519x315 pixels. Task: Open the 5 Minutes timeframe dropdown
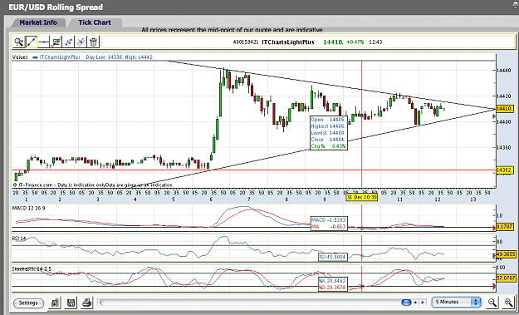456,302
